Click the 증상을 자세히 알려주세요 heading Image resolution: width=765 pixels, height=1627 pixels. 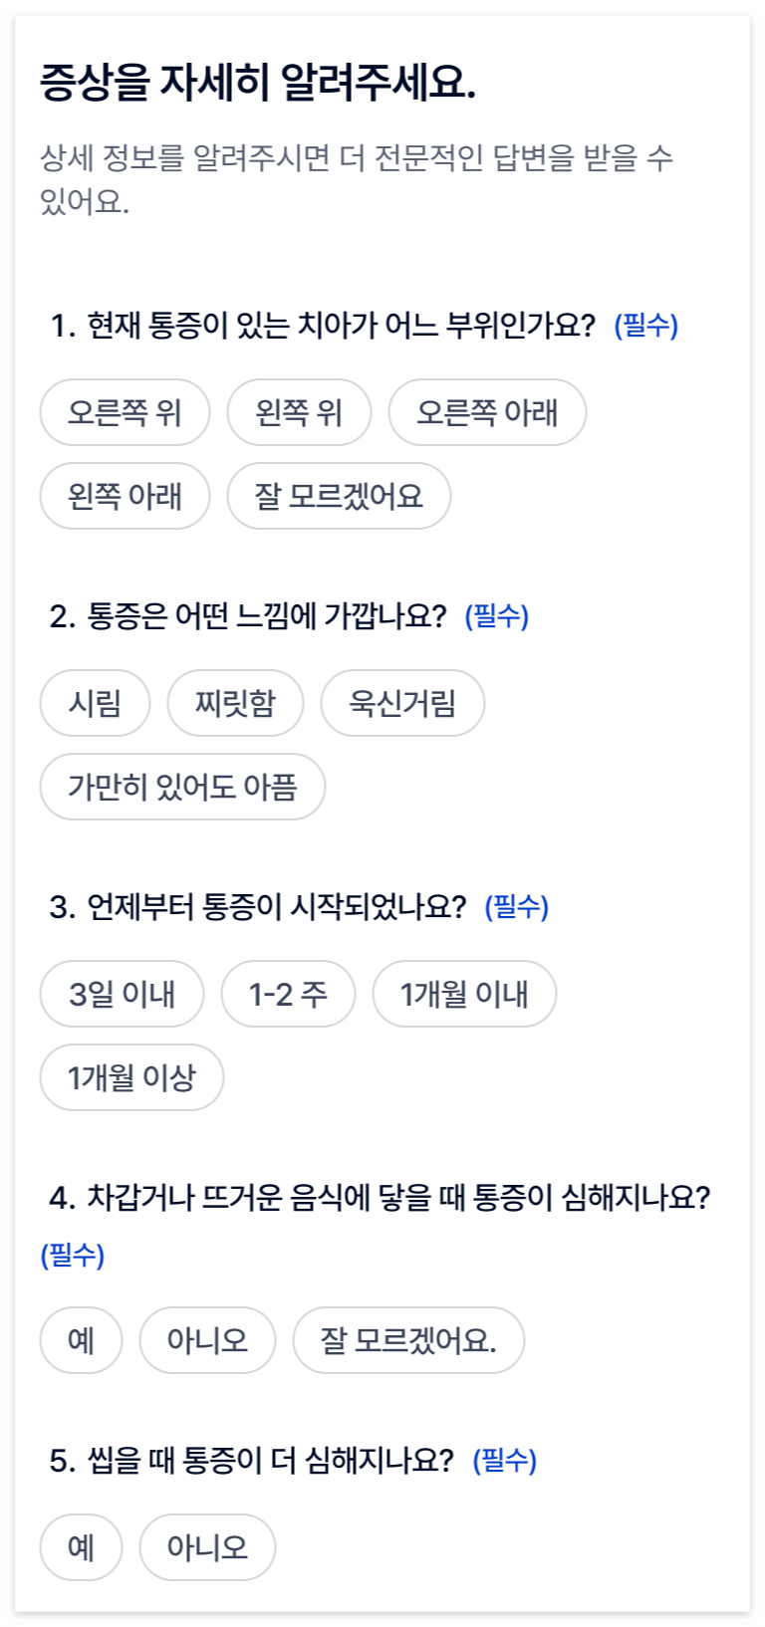pyautogui.click(x=258, y=82)
